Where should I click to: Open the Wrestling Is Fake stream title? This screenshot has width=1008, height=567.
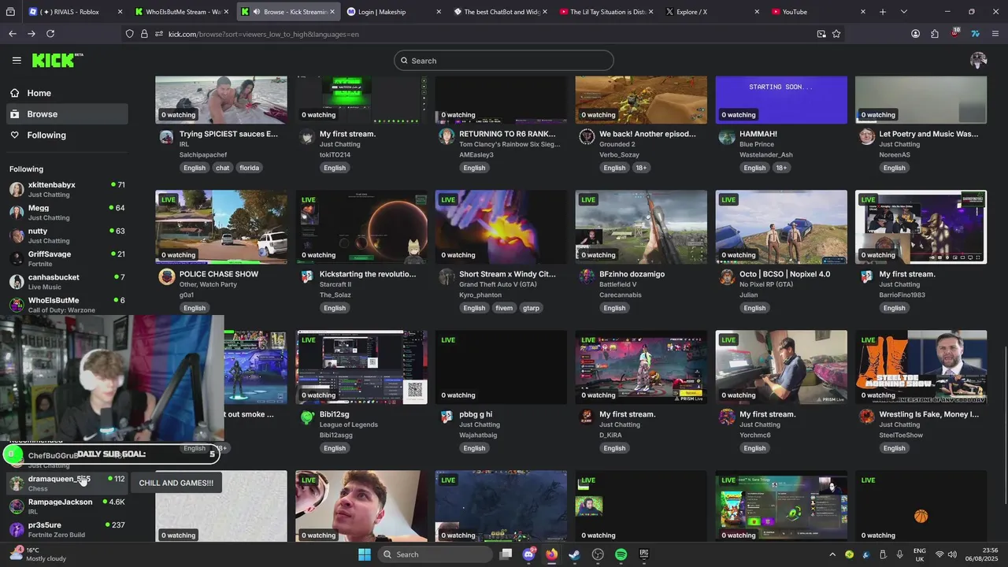pyautogui.click(x=929, y=414)
